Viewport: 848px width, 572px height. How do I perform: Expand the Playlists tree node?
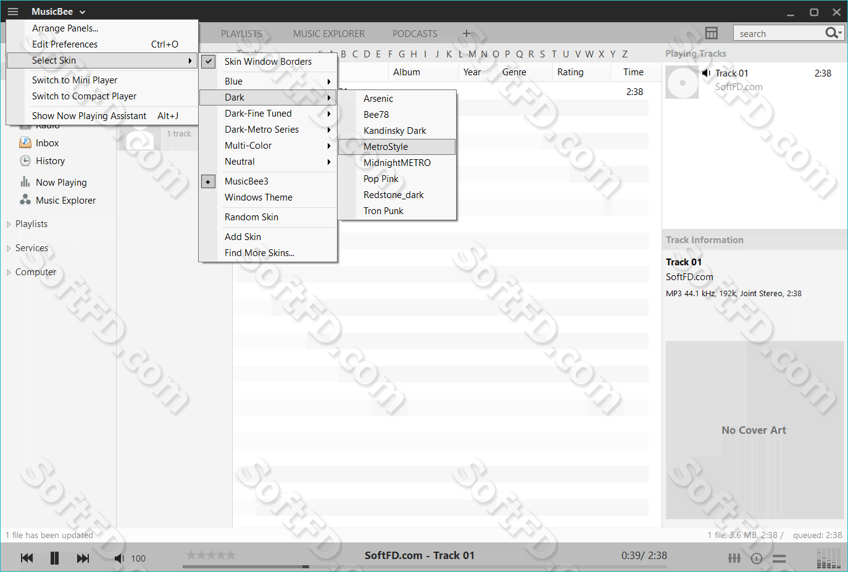9,224
